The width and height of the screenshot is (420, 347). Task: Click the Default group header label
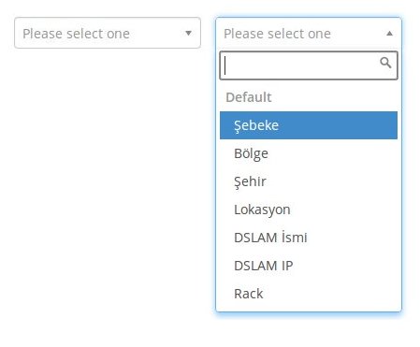(x=249, y=97)
